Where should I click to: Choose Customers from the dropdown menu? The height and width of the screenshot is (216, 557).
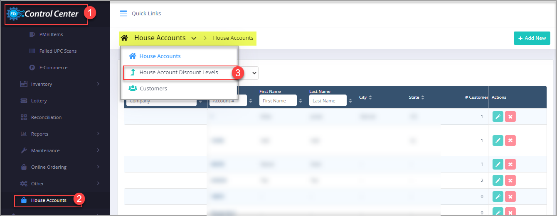(x=153, y=89)
